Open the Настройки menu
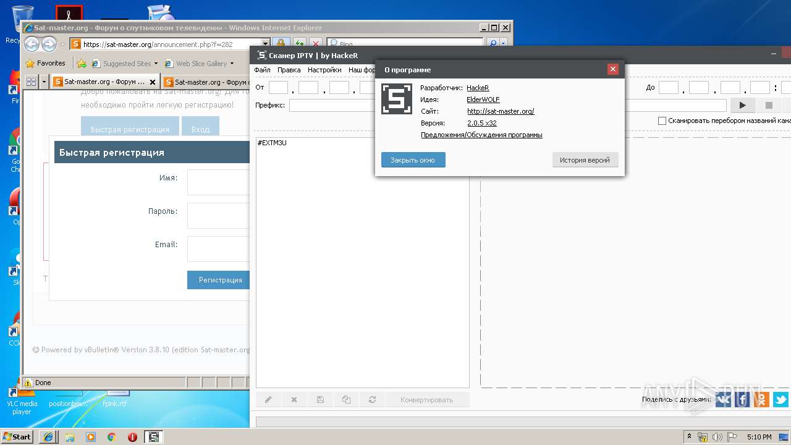Viewport: 791px width, 445px height. coord(324,70)
